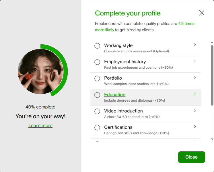Open the Certifications title
This screenshot has height=172, width=214.
click(x=118, y=127)
